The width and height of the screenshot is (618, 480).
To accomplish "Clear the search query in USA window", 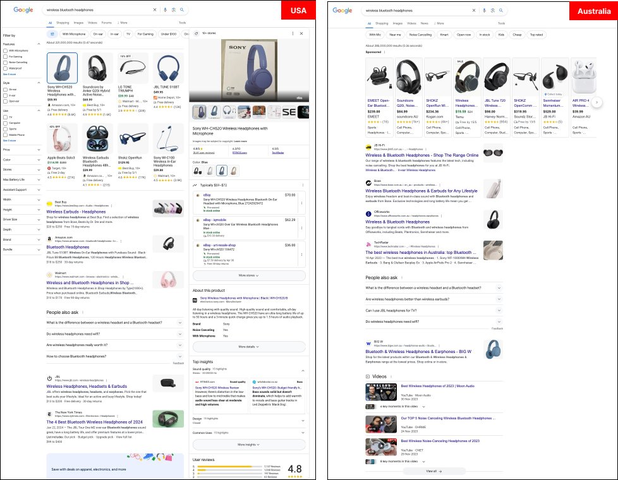I will (154, 10).
